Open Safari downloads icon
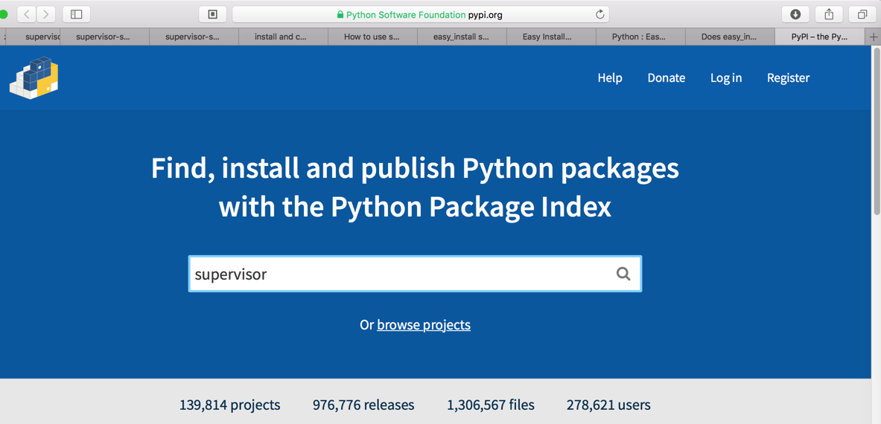881x424 pixels. [x=795, y=14]
